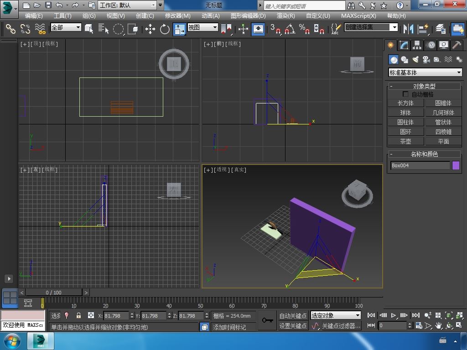Viewport: 467px width, 350px height.
Task: Open the Layer Manager
Action: [x=440, y=29]
